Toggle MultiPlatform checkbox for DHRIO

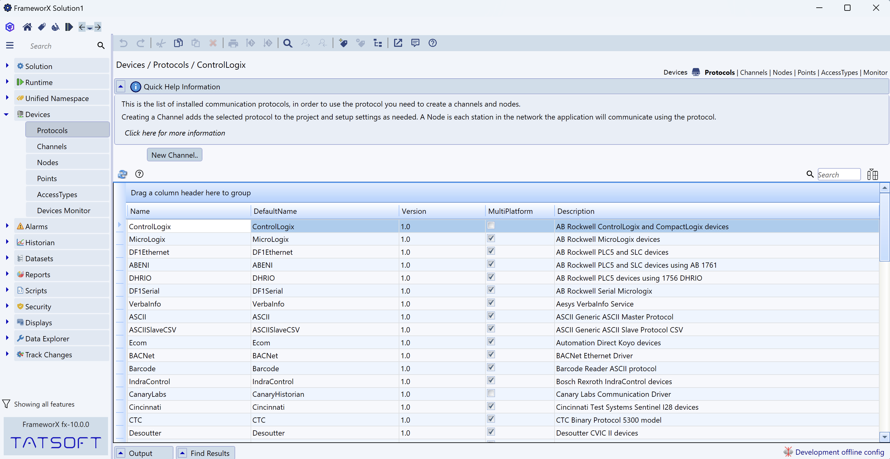click(491, 277)
